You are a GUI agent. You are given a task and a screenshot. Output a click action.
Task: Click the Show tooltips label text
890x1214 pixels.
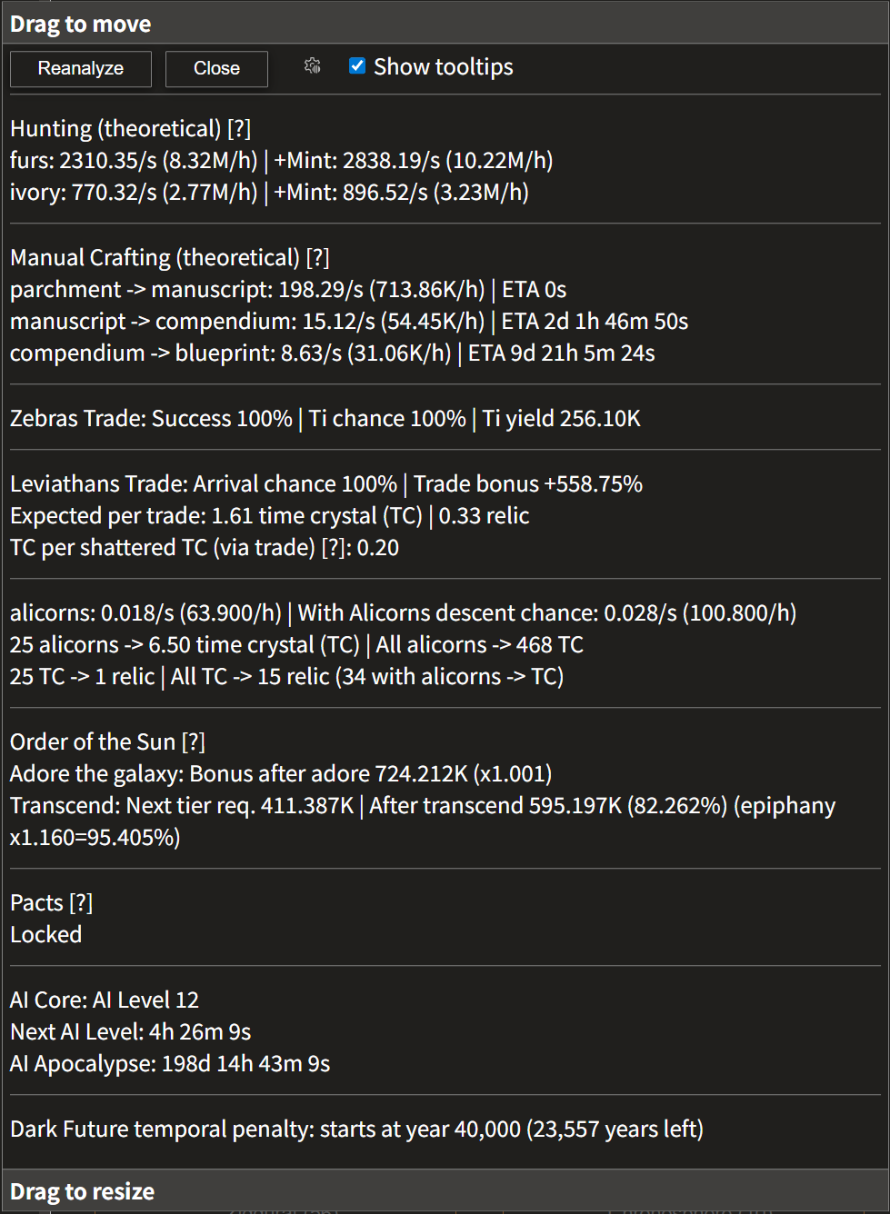444,67
